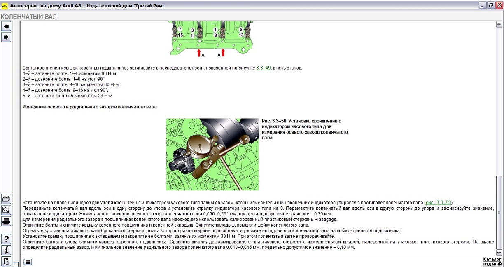
Task: Open the 'Каталог изданий' link
Action: click(492, 262)
